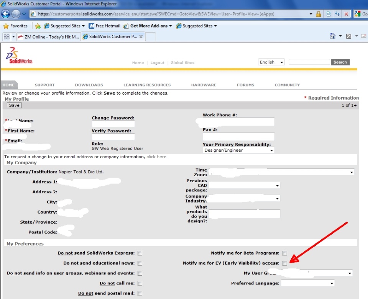Expand the tab list dropdown arrow
368x299 pixels.
click(x=13, y=37)
